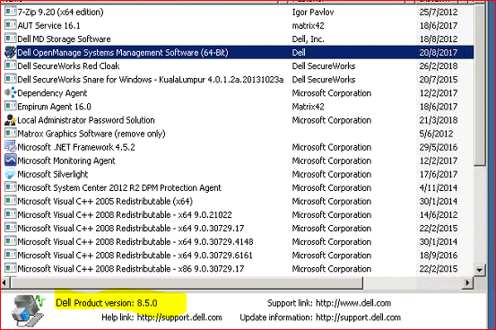Select the Microsoft Monitoring Agent entry

coord(66,161)
